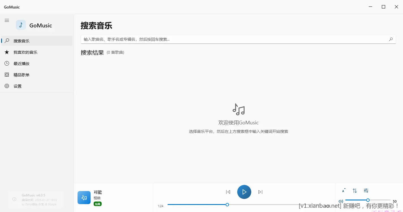Toggle the 较高 audio quality badge

coord(98,204)
